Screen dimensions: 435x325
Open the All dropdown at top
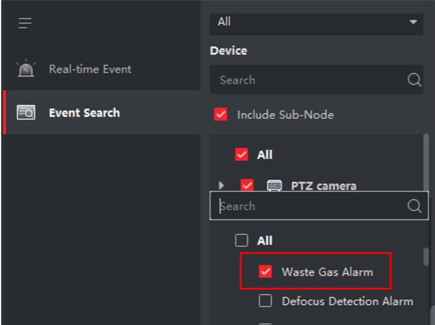pos(412,22)
